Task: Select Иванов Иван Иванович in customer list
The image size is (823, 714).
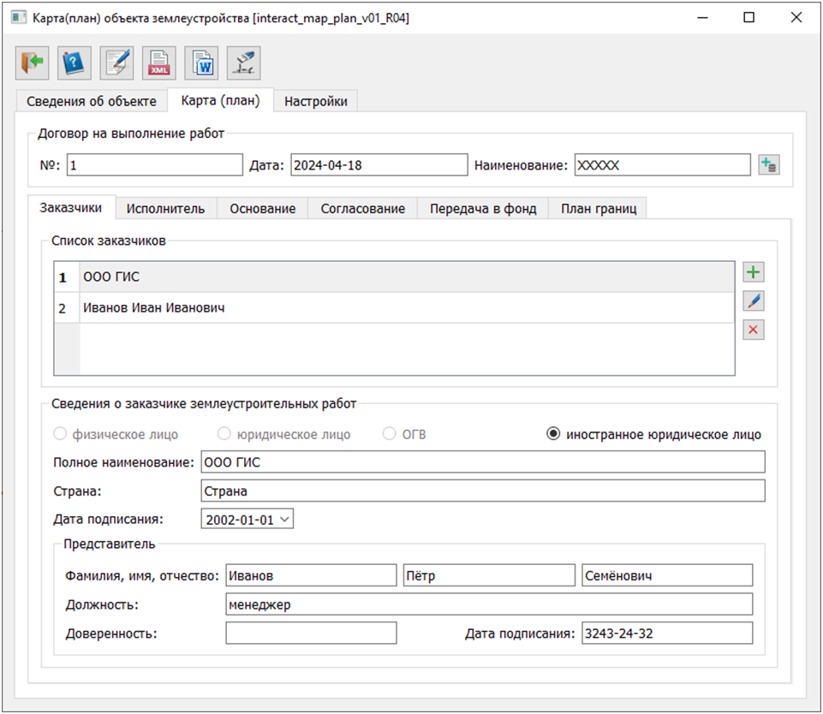Action: click(154, 307)
